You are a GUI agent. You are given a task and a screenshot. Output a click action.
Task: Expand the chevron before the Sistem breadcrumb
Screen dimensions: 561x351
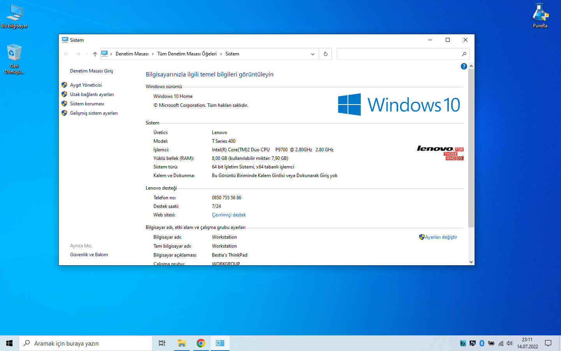pyautogui.click(x=221, y=54)
